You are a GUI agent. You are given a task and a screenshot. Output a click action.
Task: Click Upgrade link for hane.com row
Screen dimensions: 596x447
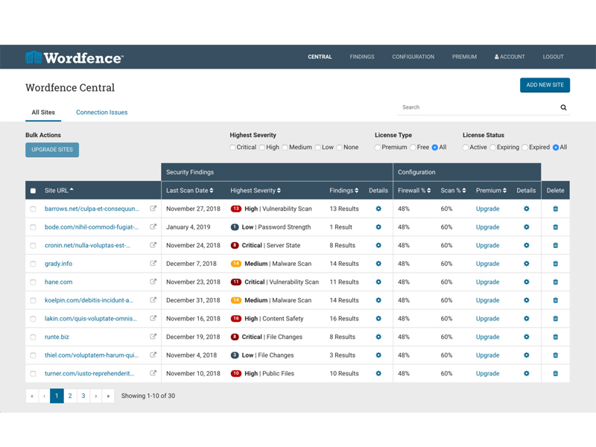pos(488,282)
